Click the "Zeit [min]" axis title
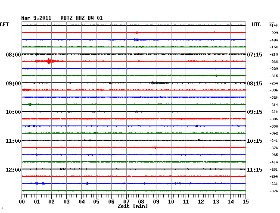Image resolution: width=280 pixels, height=213 pixels. (133, 206)
